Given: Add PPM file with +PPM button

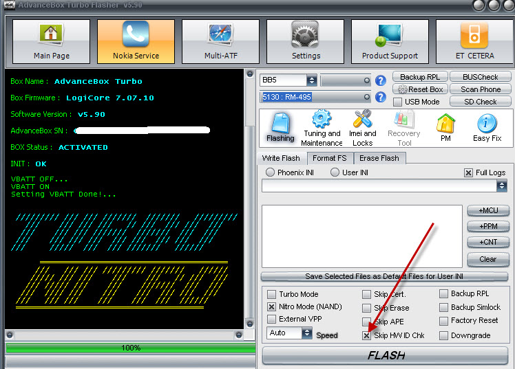Looking at the screenshot, I should [x=488, y=226].
